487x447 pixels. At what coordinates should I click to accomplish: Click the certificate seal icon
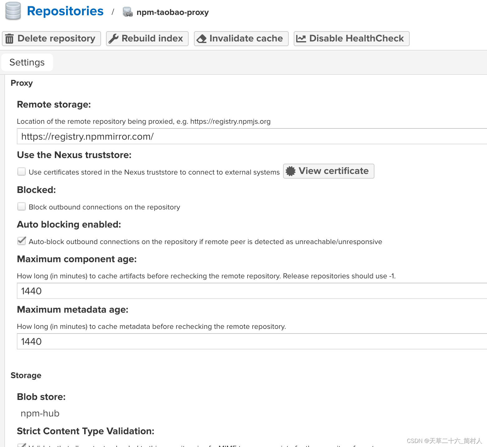pos(291,171)
